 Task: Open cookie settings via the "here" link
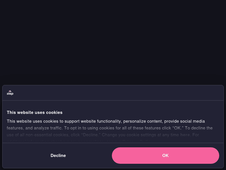(x=185, y=135)
